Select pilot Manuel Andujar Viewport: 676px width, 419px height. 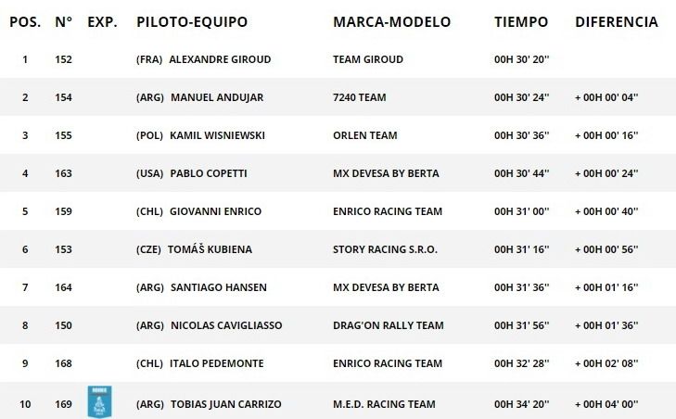click(216, 97)
